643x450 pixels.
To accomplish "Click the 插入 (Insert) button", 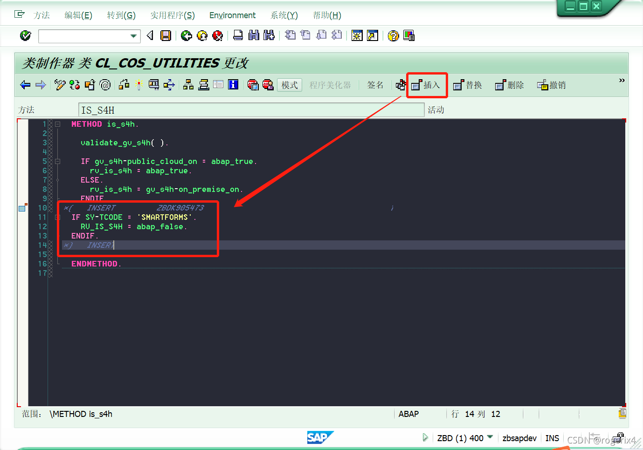I will click(x=426, y=85).
